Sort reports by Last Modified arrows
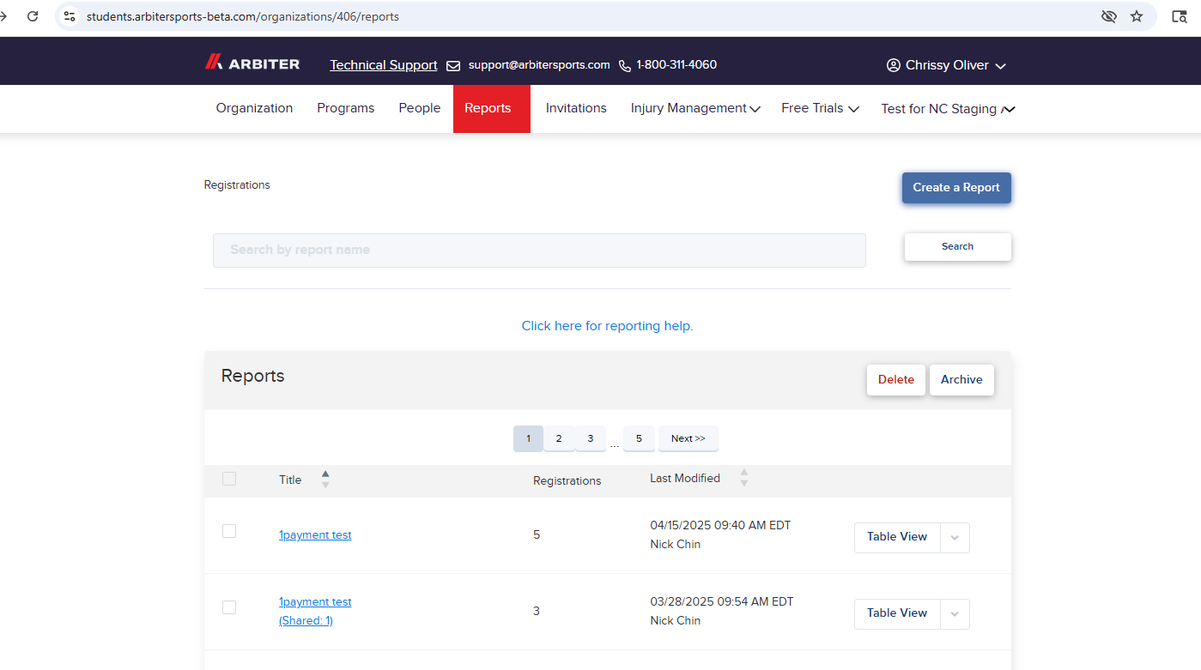This screenshot has width=1201, height=670. coord(744,478)
